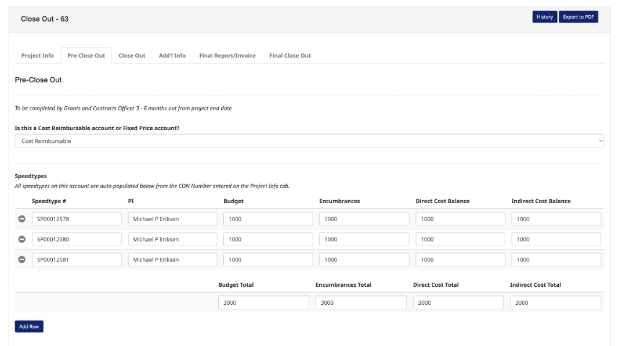This screenshot has width=622, height=346.
Task: Click the History button
Action: pyautogui.click(x=544, y=17)
